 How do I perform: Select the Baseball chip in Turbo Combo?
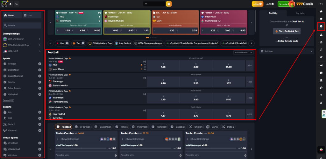click(x=178, y=127)
